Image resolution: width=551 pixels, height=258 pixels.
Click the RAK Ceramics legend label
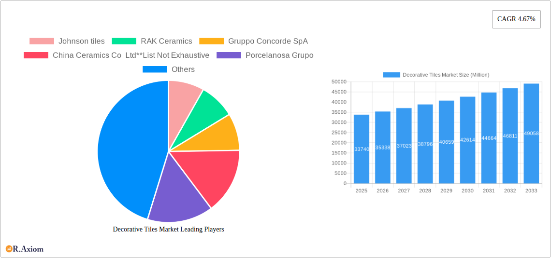point(167,41)
